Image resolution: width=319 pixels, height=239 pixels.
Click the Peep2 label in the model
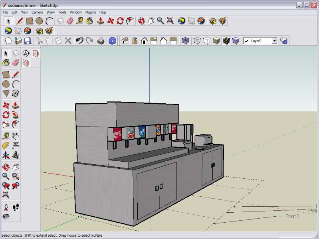(292, 216)
